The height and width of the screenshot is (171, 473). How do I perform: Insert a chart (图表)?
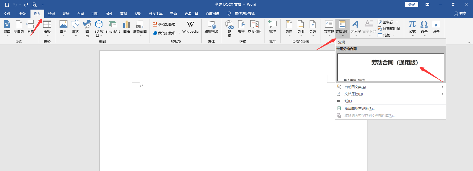tap(127, 27)
